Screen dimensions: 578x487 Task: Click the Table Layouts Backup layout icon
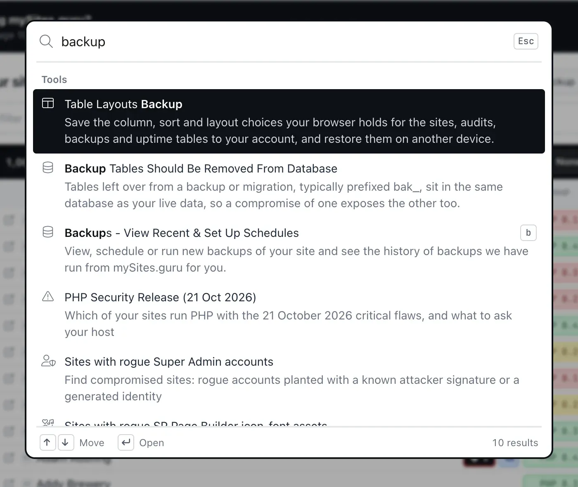[48, 103]
